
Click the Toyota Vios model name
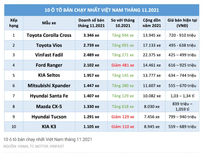pos(49,45)
